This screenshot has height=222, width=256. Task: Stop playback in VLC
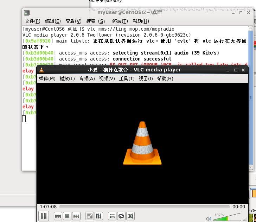click(x=67, y=216)
